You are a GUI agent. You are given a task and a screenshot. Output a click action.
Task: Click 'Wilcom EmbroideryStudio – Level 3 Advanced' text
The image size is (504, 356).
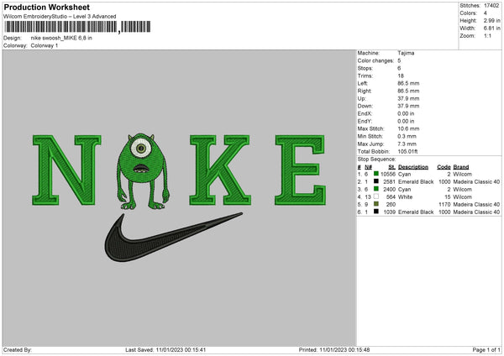click(60, 17)
